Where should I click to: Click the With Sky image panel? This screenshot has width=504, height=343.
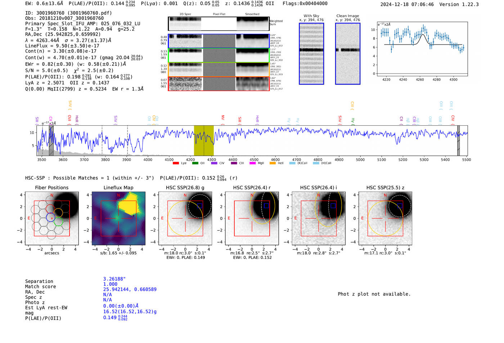pyautogui.click(x=311, y=54)
